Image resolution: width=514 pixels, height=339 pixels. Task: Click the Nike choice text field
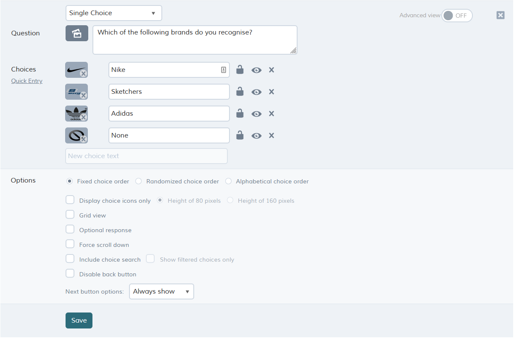point(169,70)
